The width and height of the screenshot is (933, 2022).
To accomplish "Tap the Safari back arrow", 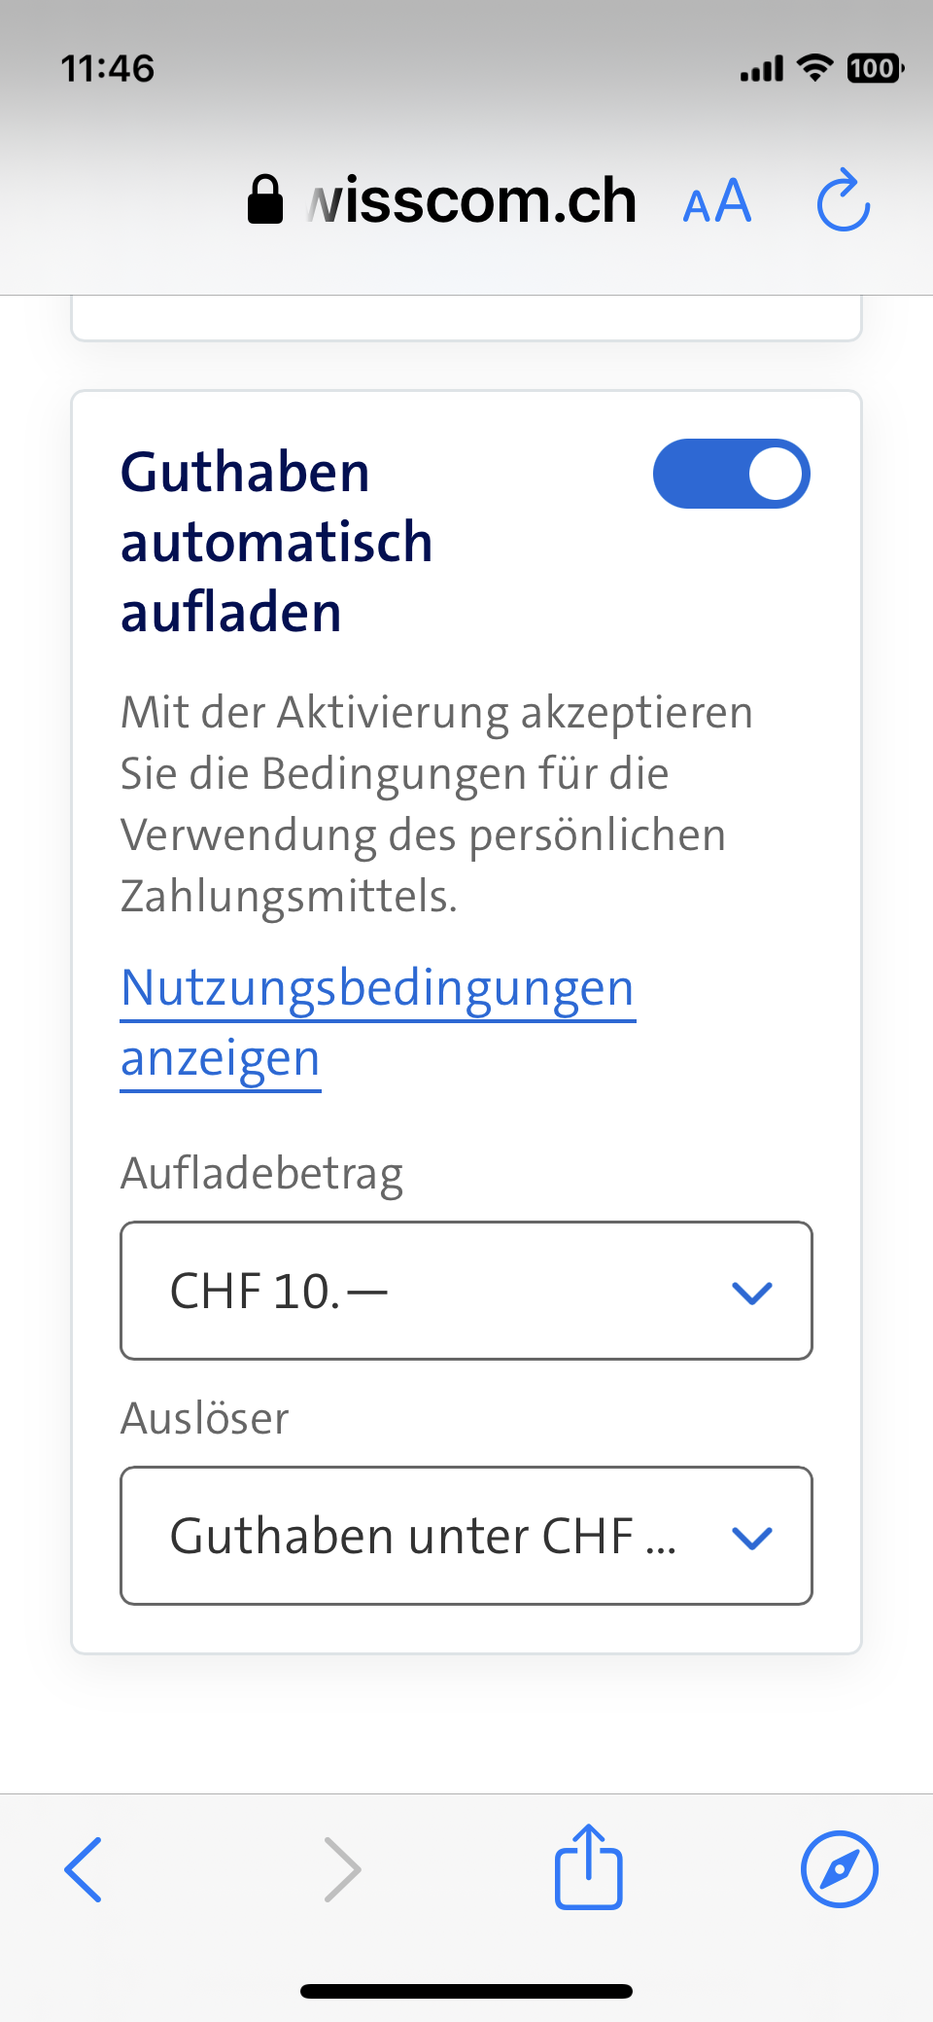I will (x=84, y=1868).
